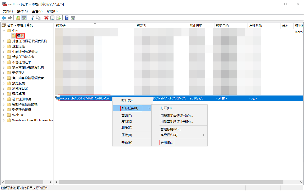304x191 pixels.
Task: Click the folder icon beside Web 宿主
Action: tap(9, 115)
